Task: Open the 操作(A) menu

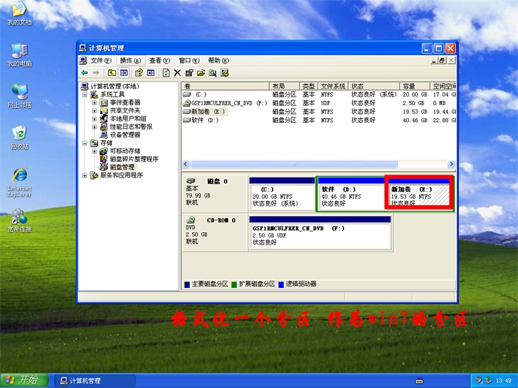Action: pyautogui.click(x=131, y=61)
